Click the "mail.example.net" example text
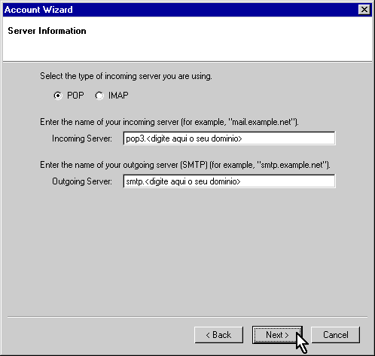The width and height of the screenshot is (375, 356). coord(261,122)
